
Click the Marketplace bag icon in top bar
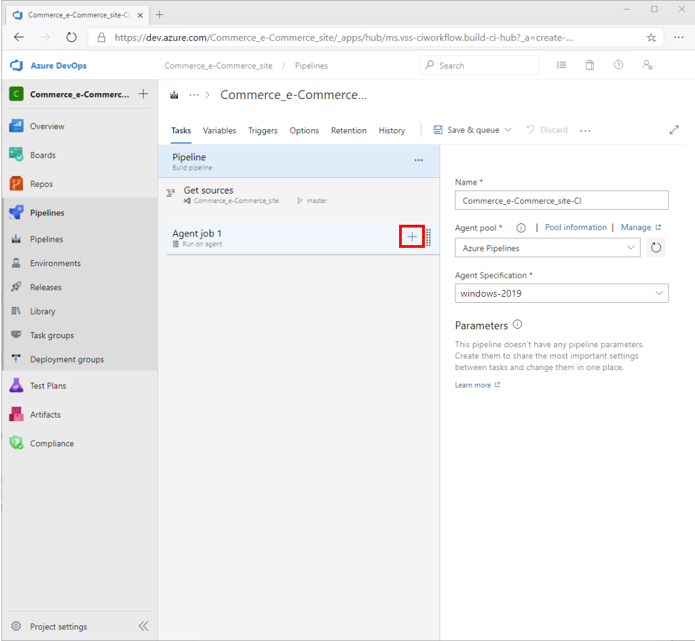589,65
